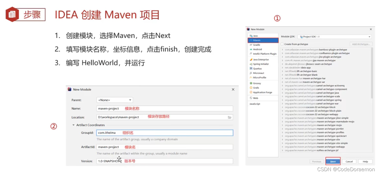Expand the net.databinder data-app row
The height and width of the screenshot is (174, 379).
282,68
